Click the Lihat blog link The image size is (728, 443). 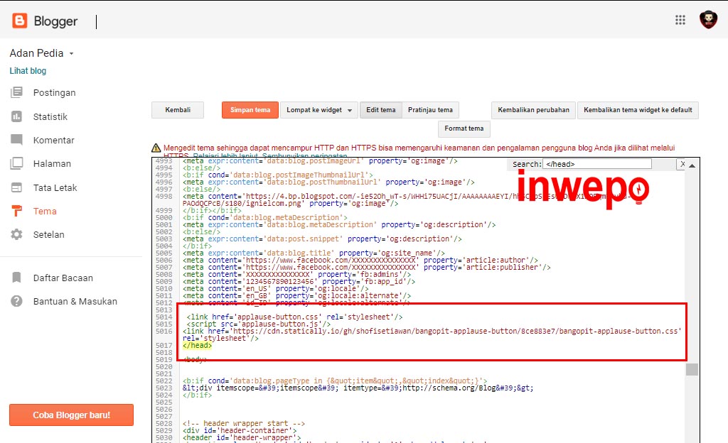point(28,71)
